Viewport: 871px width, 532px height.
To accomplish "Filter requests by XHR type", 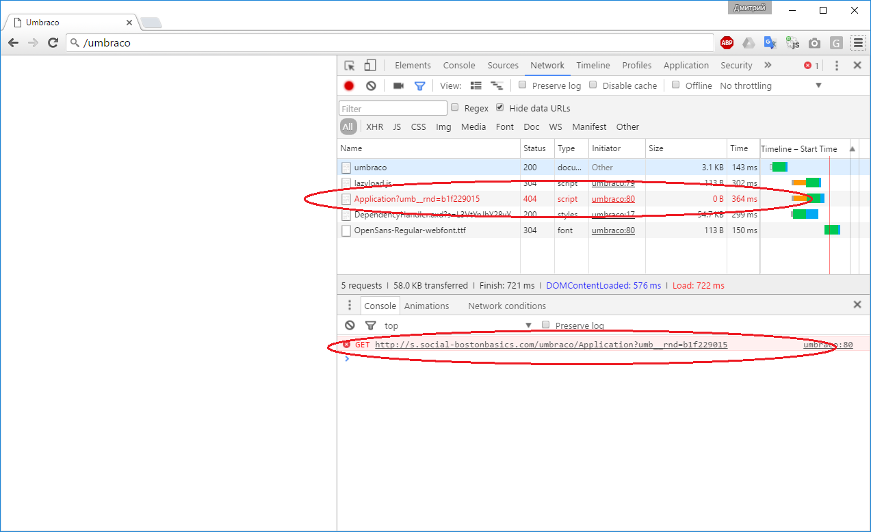I will coord(375,127).
